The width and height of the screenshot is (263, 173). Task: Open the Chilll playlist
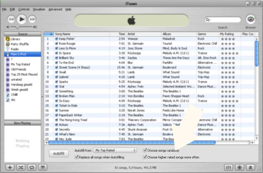point(22,95)
